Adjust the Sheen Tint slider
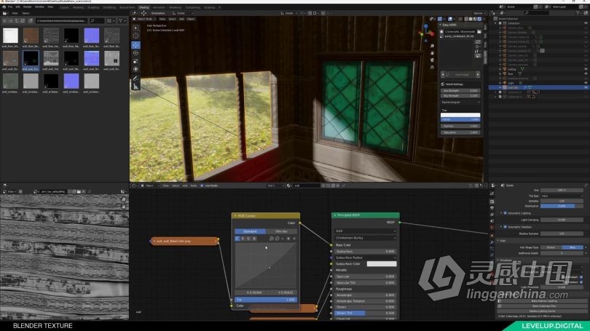 coord(365,313)
